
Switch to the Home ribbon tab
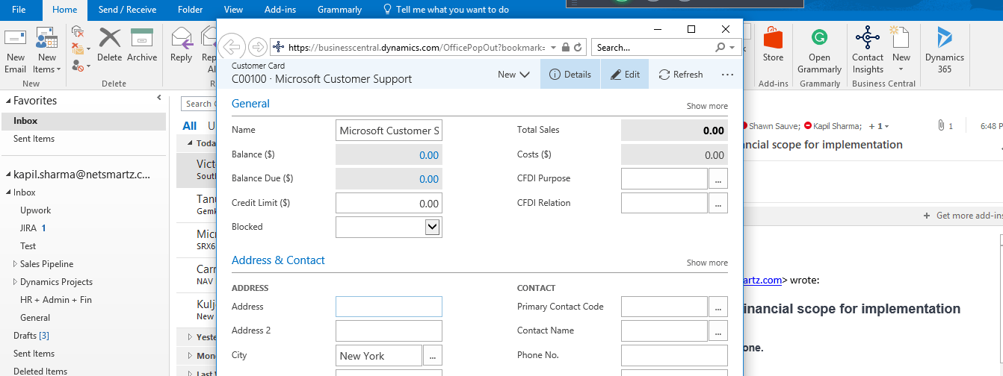pyautogui.click(x=65, y=10)
